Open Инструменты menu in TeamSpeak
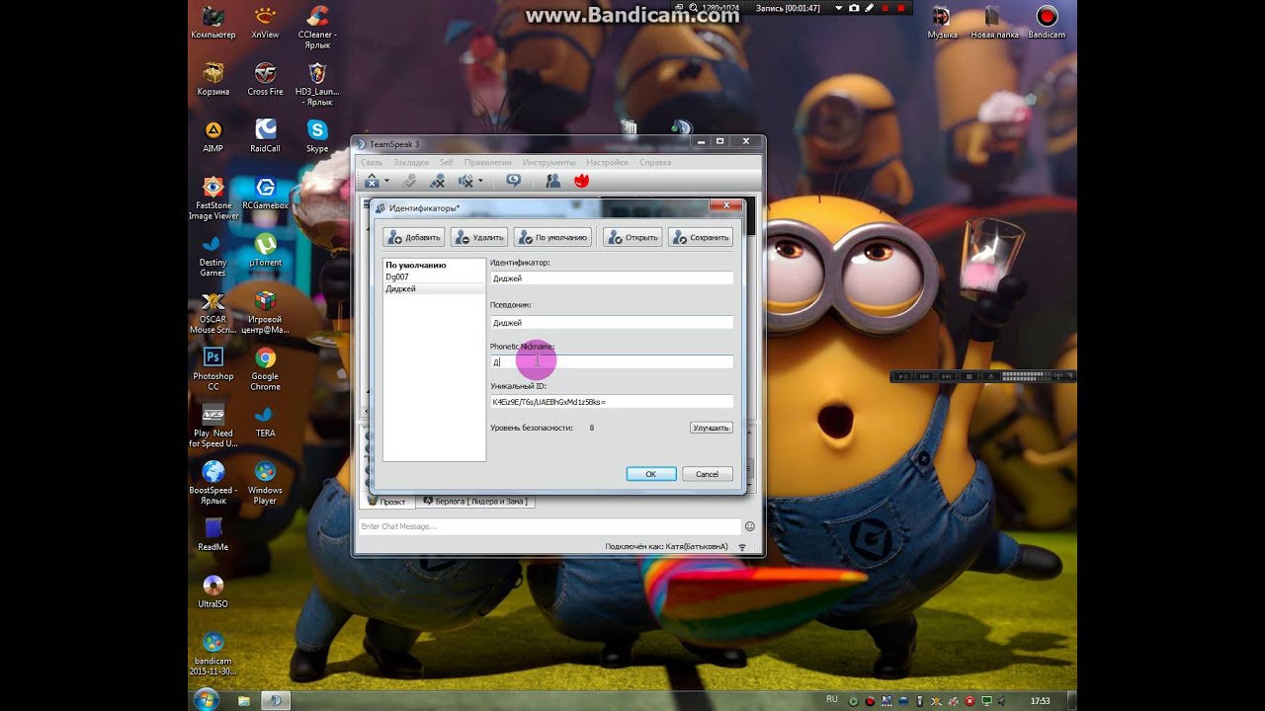The image size is (1265, 711). (549, 162)
